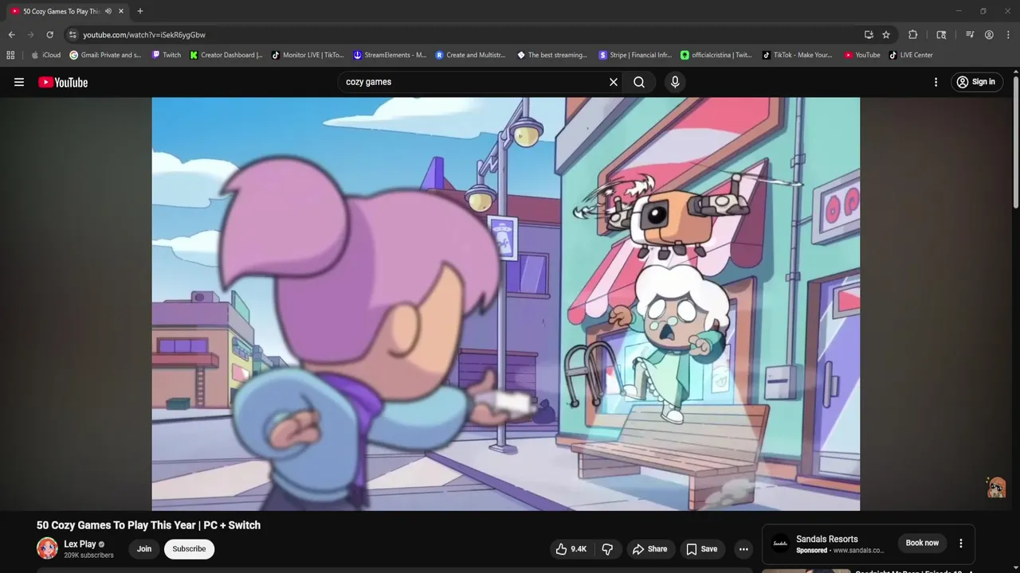Click the address bar URL

click(x=144, y=35)
